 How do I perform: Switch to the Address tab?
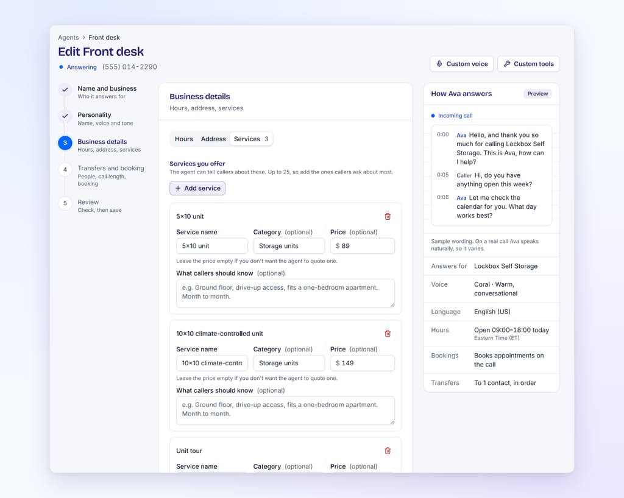pyautogui.click(x=213, y=139)
